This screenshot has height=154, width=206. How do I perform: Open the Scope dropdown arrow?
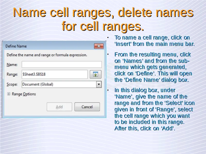(x=99, y=84)
